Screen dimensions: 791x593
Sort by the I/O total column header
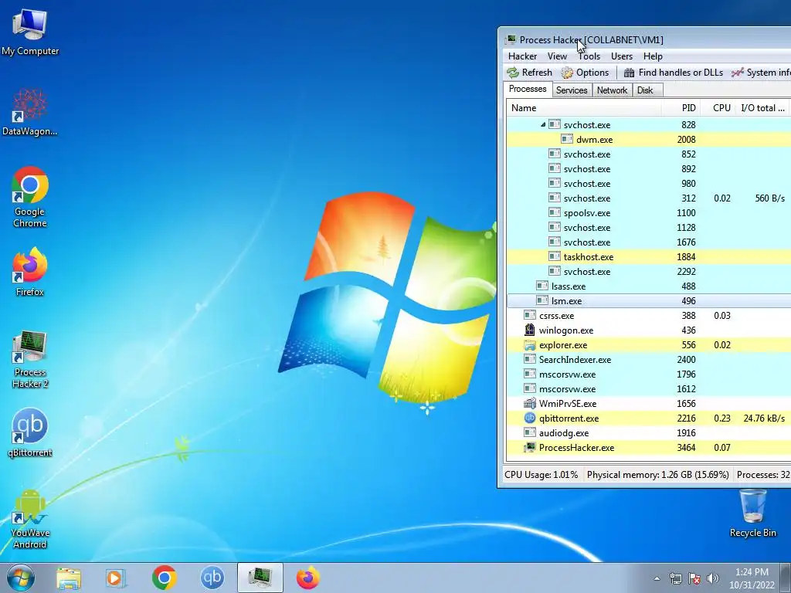pos(763,108)
